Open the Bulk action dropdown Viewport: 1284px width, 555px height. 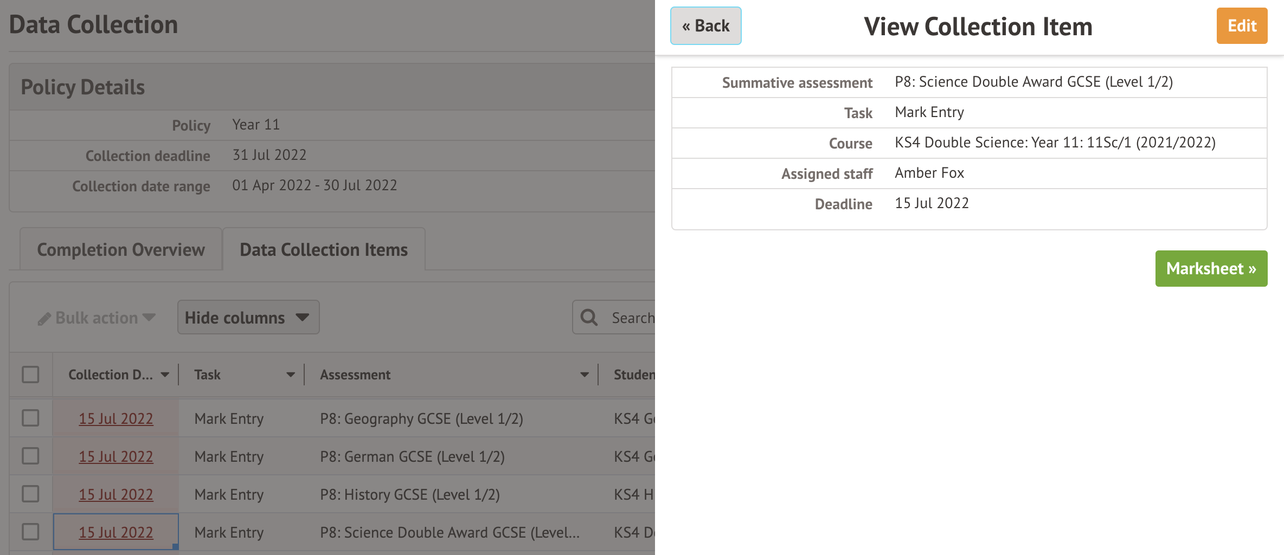(97, 318)
